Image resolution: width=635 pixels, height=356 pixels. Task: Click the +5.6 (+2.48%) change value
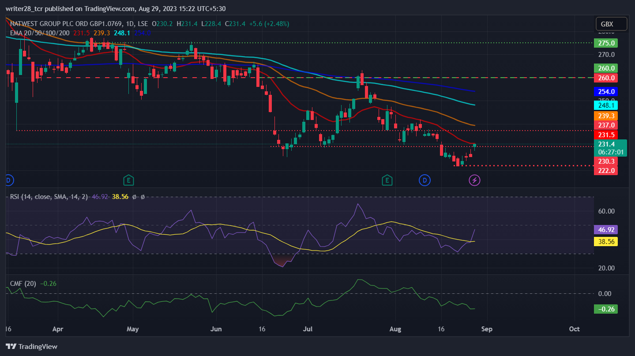pos(269,24)
